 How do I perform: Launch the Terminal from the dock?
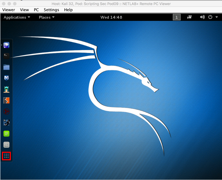click(x=6, y=56)
